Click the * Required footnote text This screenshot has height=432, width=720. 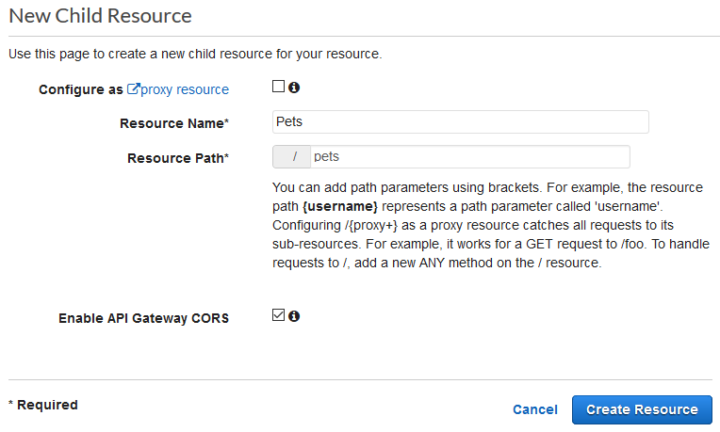(x=43, y=405)
